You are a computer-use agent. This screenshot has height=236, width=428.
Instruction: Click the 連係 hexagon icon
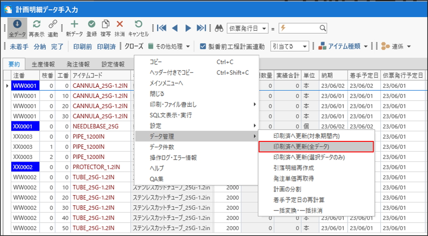point(385,46)
